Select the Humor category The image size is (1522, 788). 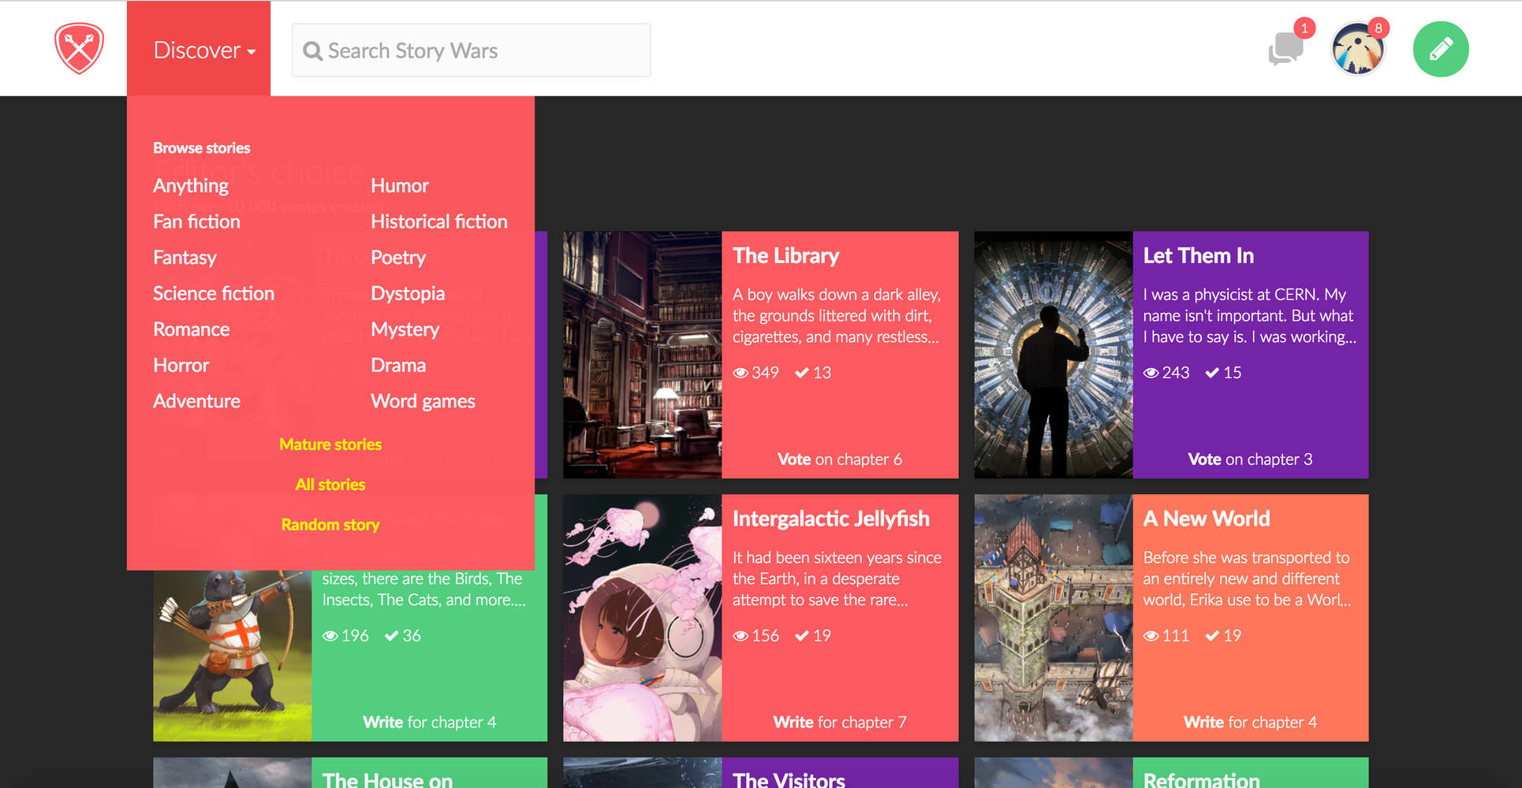400,186
